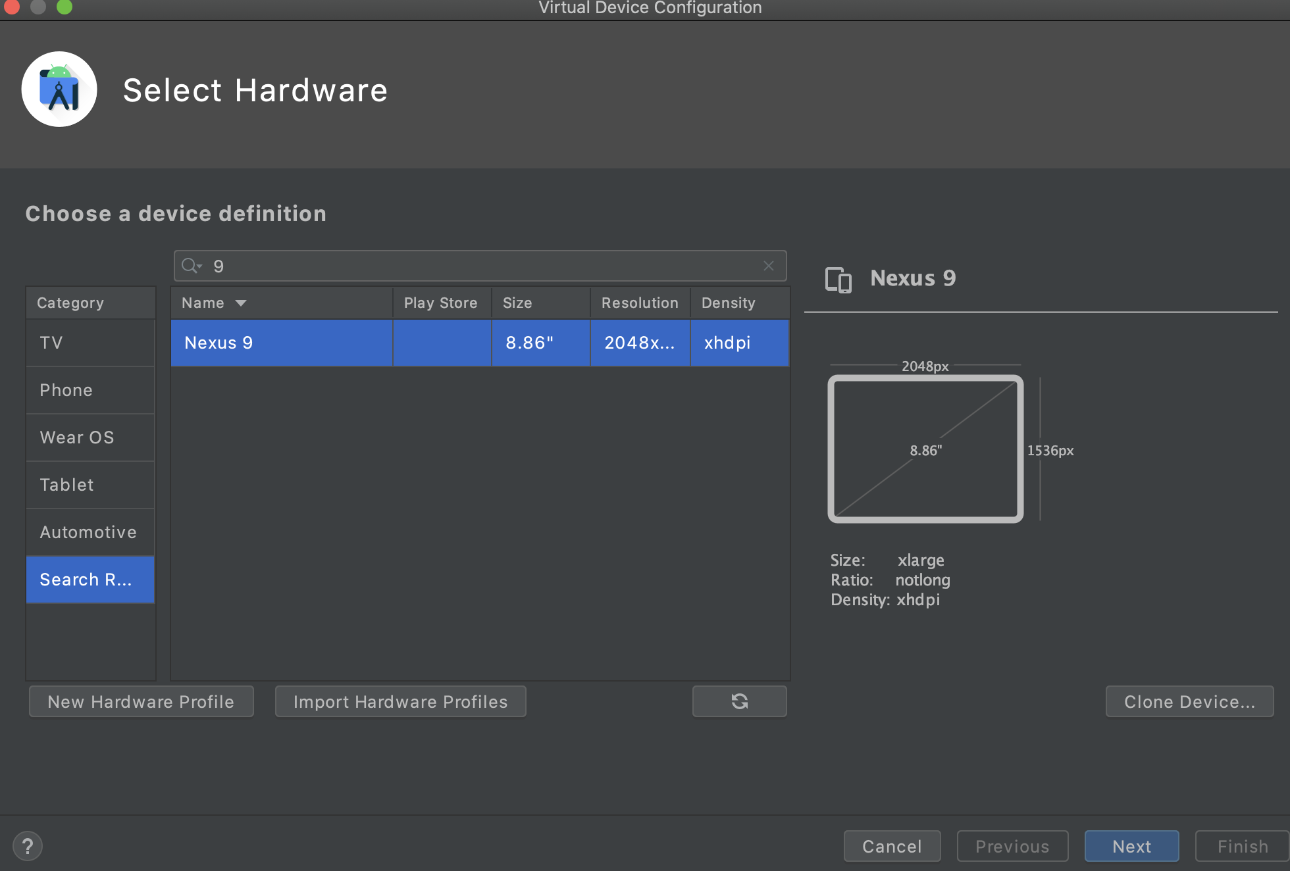Image resolution: width=1290 pixels, height=871 pixels.
Task: Select the Phone category
Action: pos(91,390)
